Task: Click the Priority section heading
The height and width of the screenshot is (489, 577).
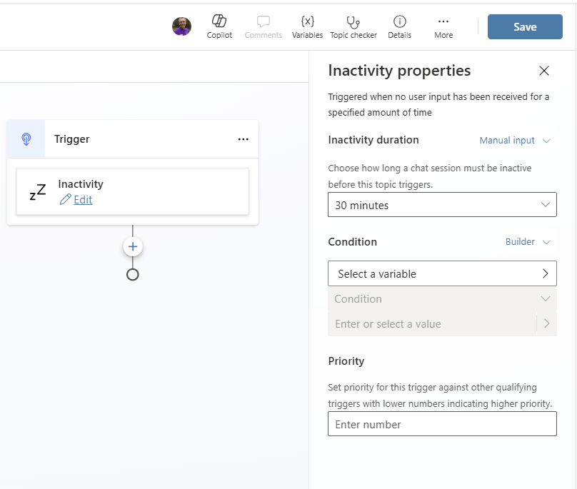Action: point(346,361)
